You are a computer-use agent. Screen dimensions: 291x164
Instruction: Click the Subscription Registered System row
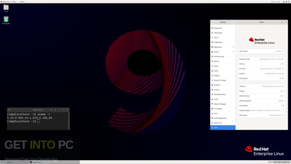[261, 115]
